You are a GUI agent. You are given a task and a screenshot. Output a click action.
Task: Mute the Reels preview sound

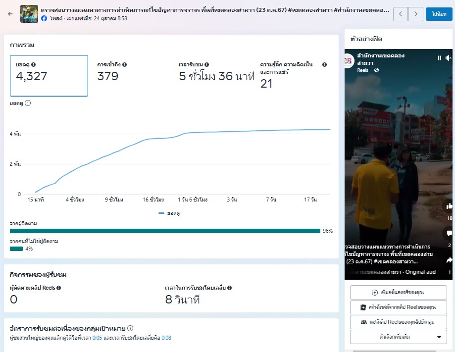pyautogui.click(x=448, y=58)
